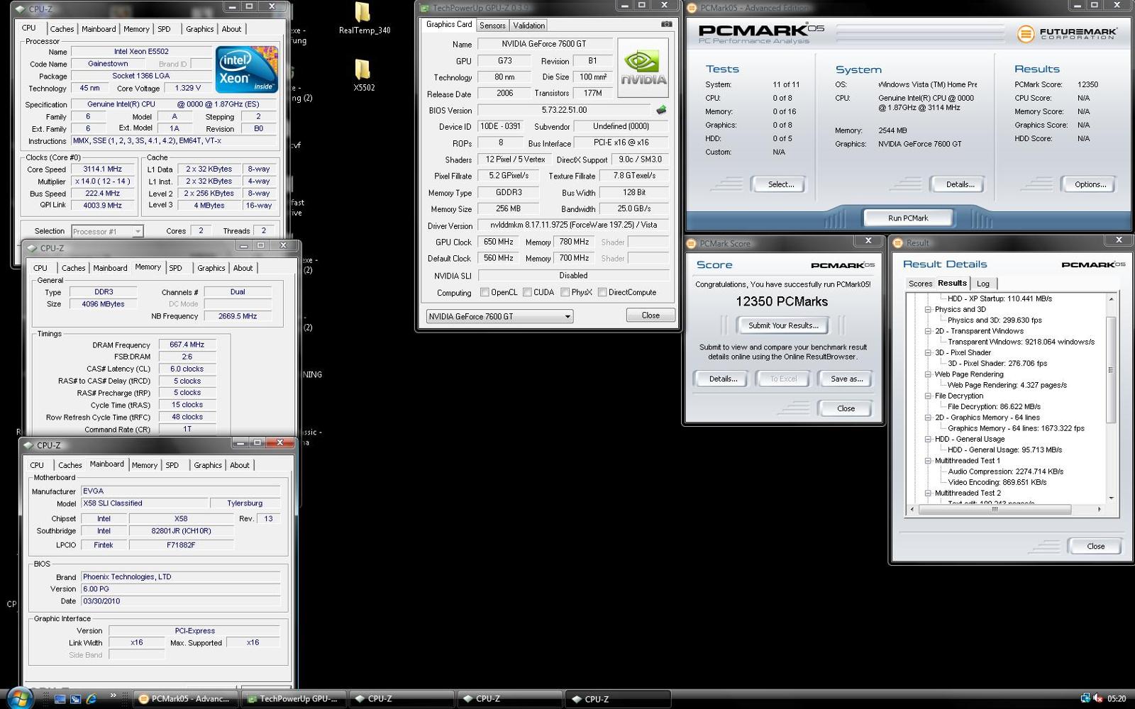Open the Windows Start orb

(x=19, y=698)
